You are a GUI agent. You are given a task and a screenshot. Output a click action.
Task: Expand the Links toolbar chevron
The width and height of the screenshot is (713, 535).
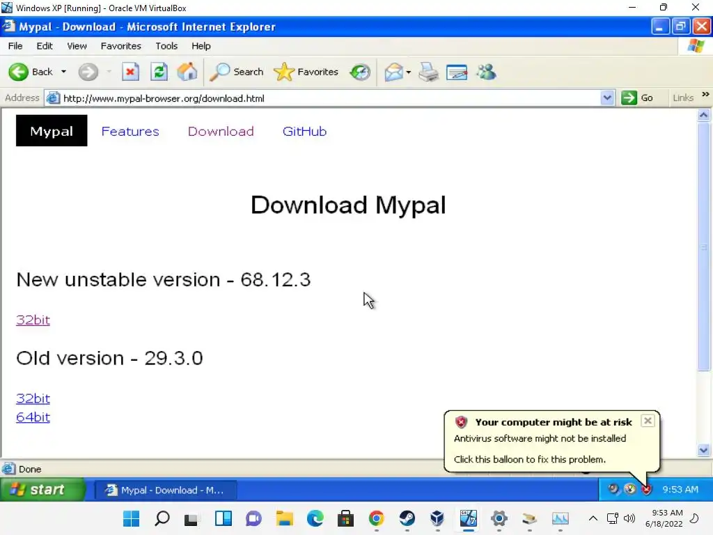point(705,94)
